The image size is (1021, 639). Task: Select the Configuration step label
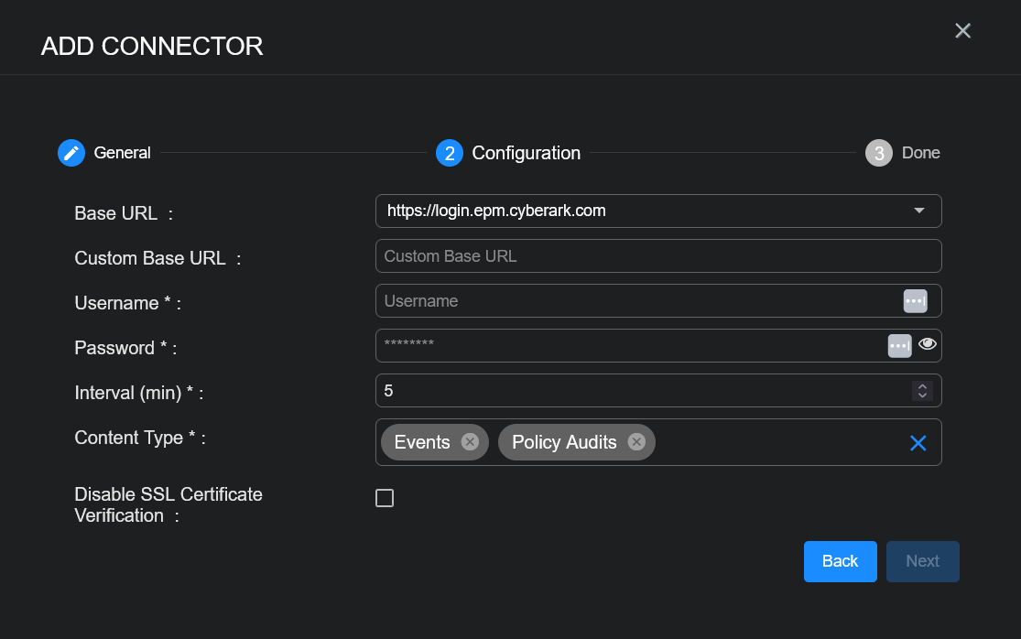click(x=526, y=153)
